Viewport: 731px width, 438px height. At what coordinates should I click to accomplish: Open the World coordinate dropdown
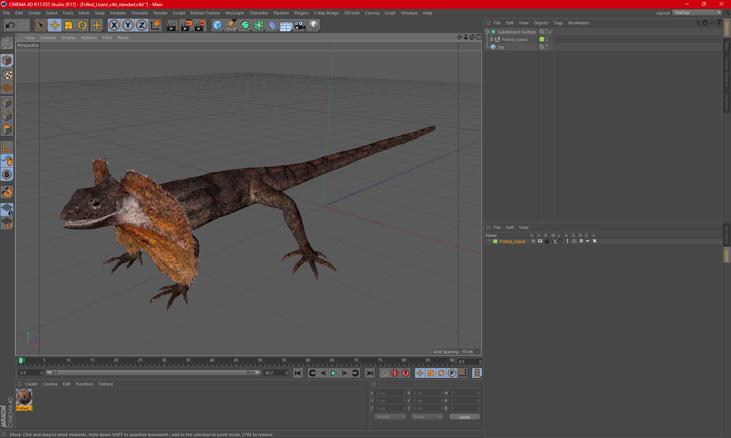(x=390, y=417)
